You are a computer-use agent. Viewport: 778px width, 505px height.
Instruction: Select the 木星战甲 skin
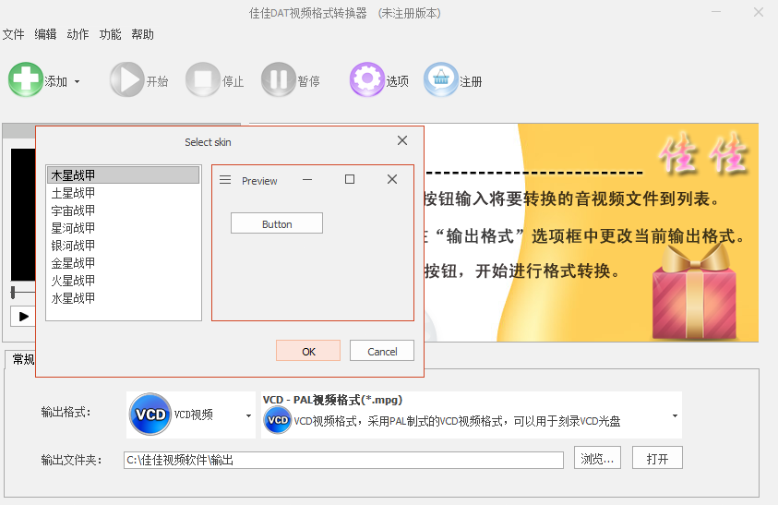coord(123,175)
